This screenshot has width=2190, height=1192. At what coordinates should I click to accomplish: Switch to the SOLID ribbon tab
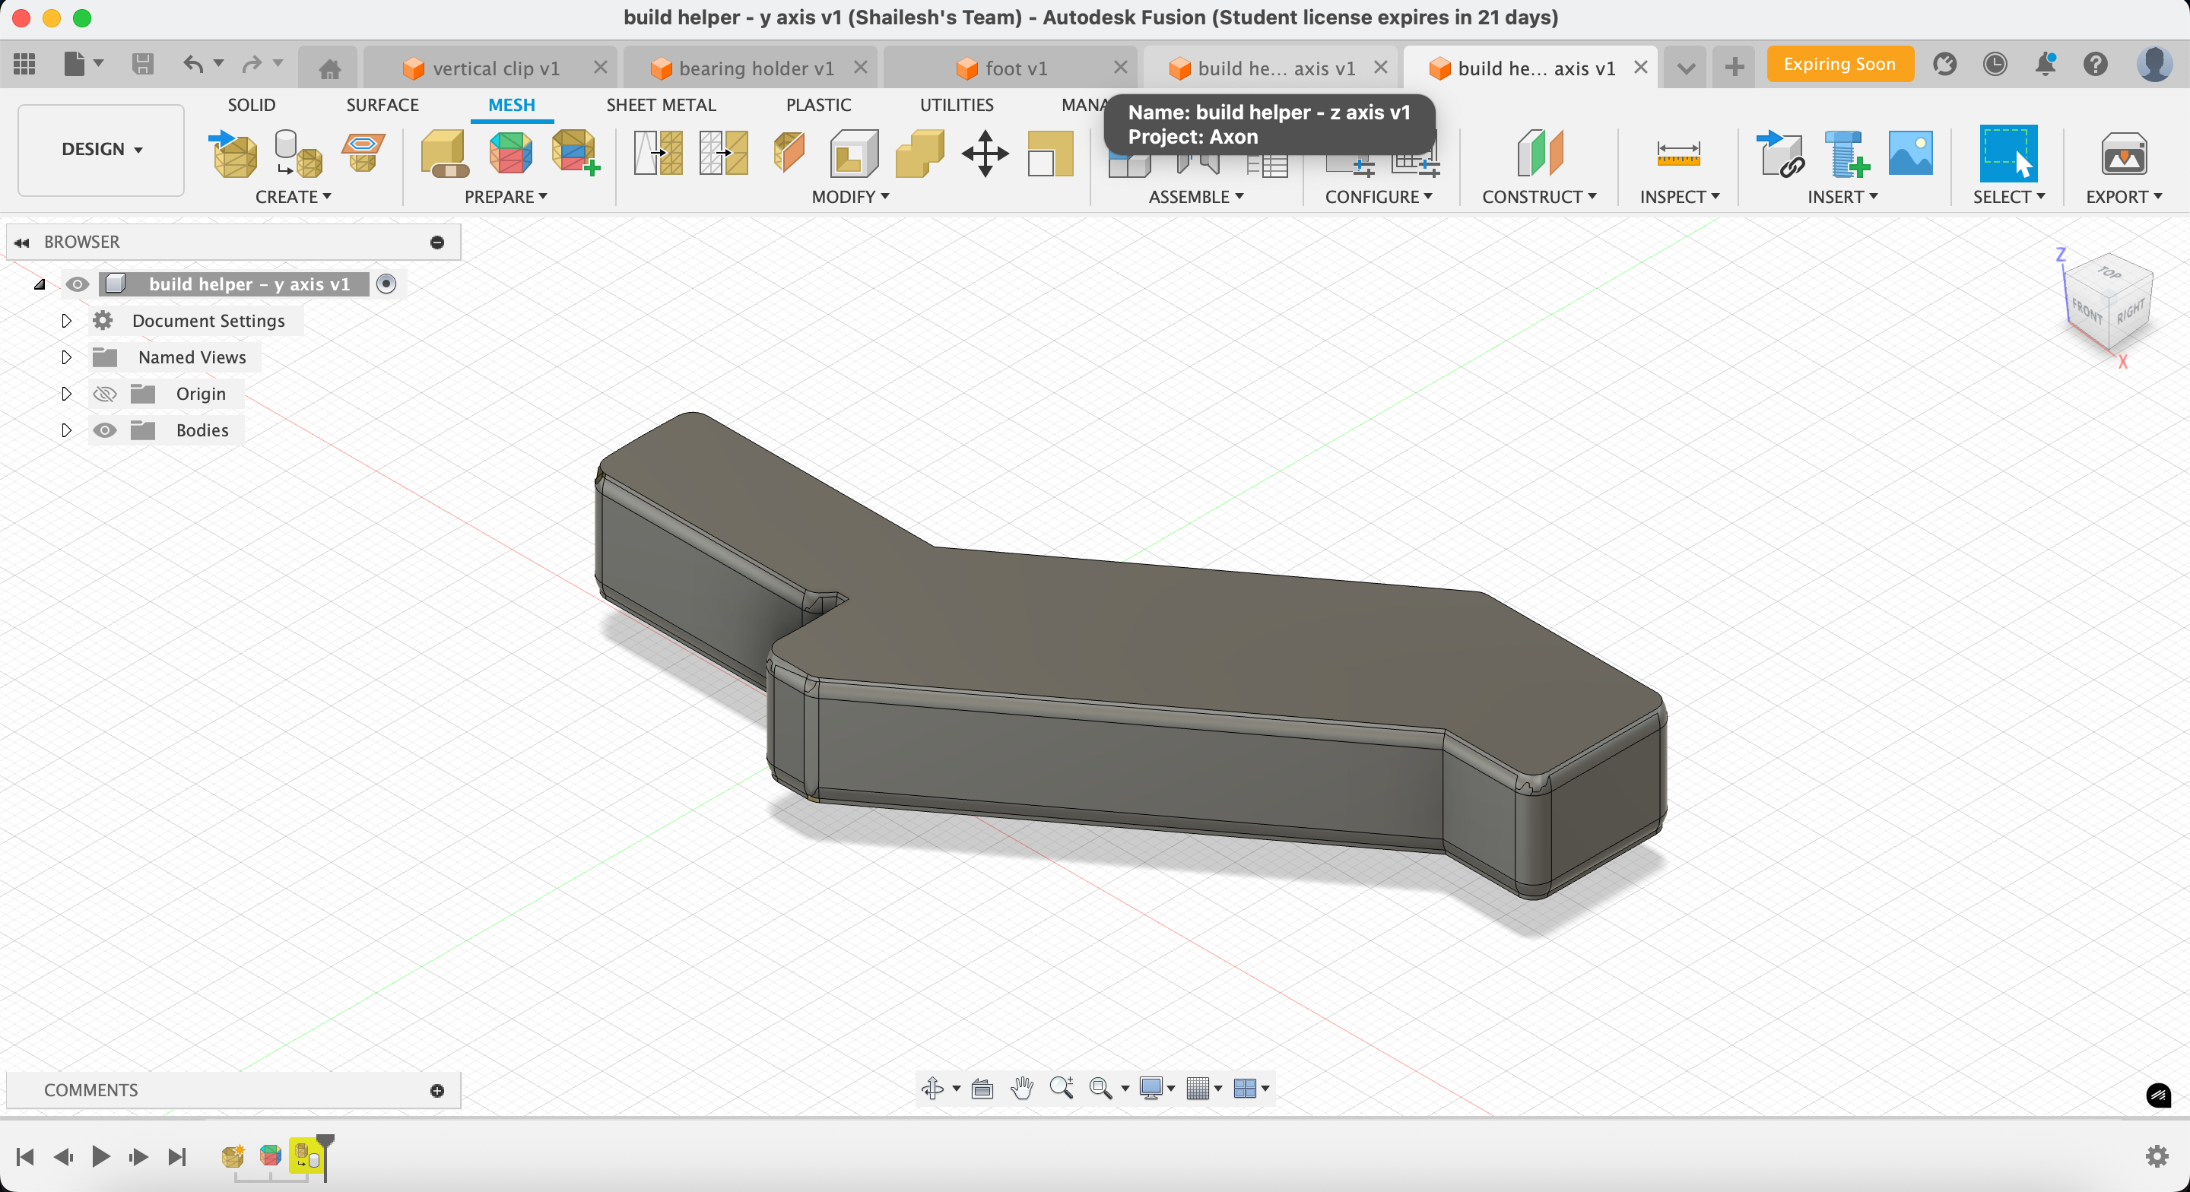click(252, 105)
